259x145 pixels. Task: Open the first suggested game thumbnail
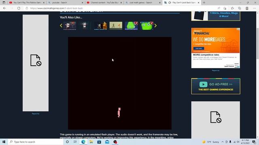70,26
